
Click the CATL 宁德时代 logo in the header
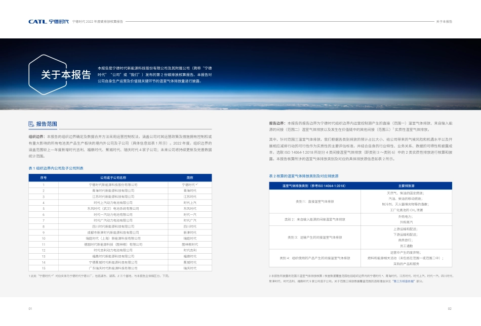pos(49,22)
